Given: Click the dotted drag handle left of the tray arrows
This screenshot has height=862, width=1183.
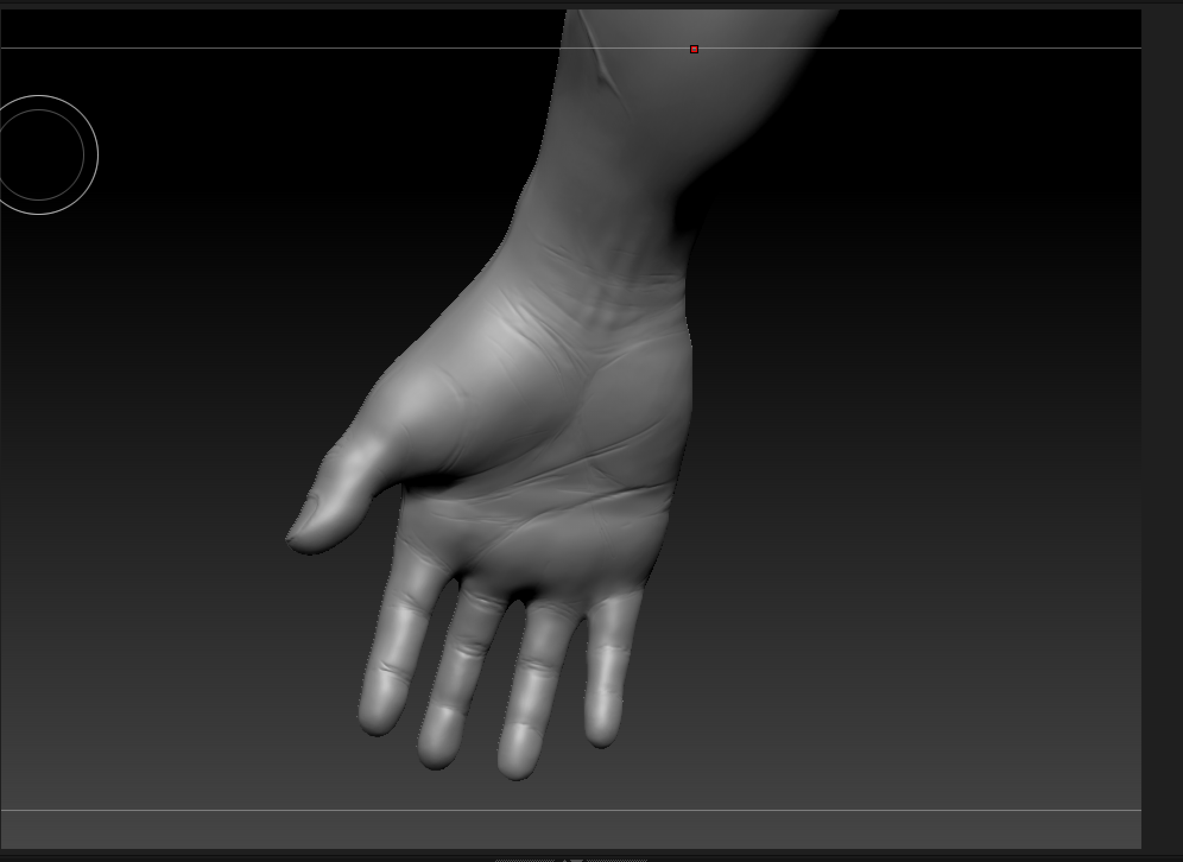Looking at the screenshot, I should 526,860.
